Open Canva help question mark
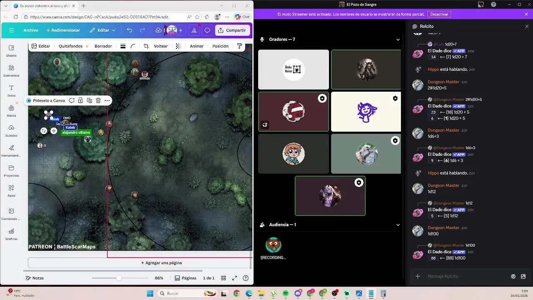The image size is (533, 300). tap(246, 278)
